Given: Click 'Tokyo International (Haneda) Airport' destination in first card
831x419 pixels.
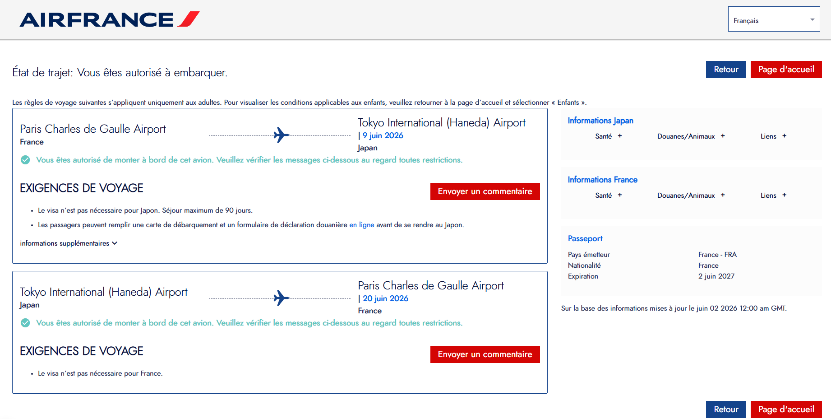Looking at the screenshot, I should tap(442, 123).
